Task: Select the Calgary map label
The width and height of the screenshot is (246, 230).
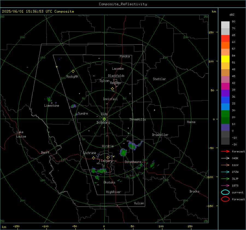Action: pos(107,161)
